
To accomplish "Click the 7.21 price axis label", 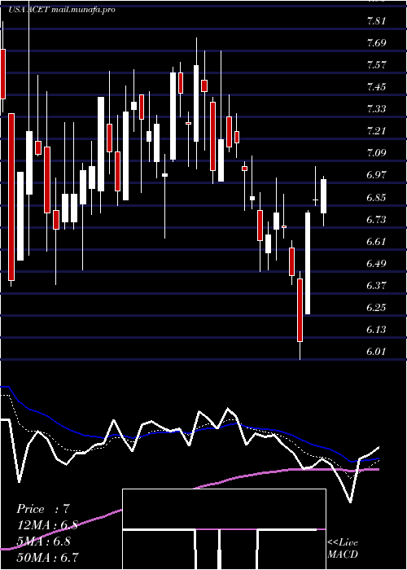I will [376, 130].
